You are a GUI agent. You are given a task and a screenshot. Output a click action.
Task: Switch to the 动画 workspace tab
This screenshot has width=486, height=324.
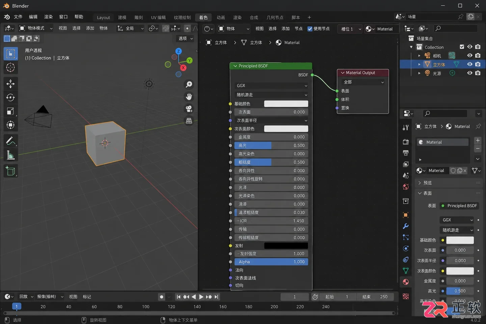(x=221, y=18)
